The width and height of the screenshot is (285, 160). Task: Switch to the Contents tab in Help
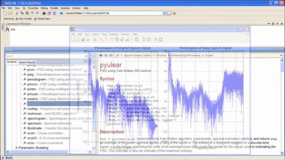point(12,62)
